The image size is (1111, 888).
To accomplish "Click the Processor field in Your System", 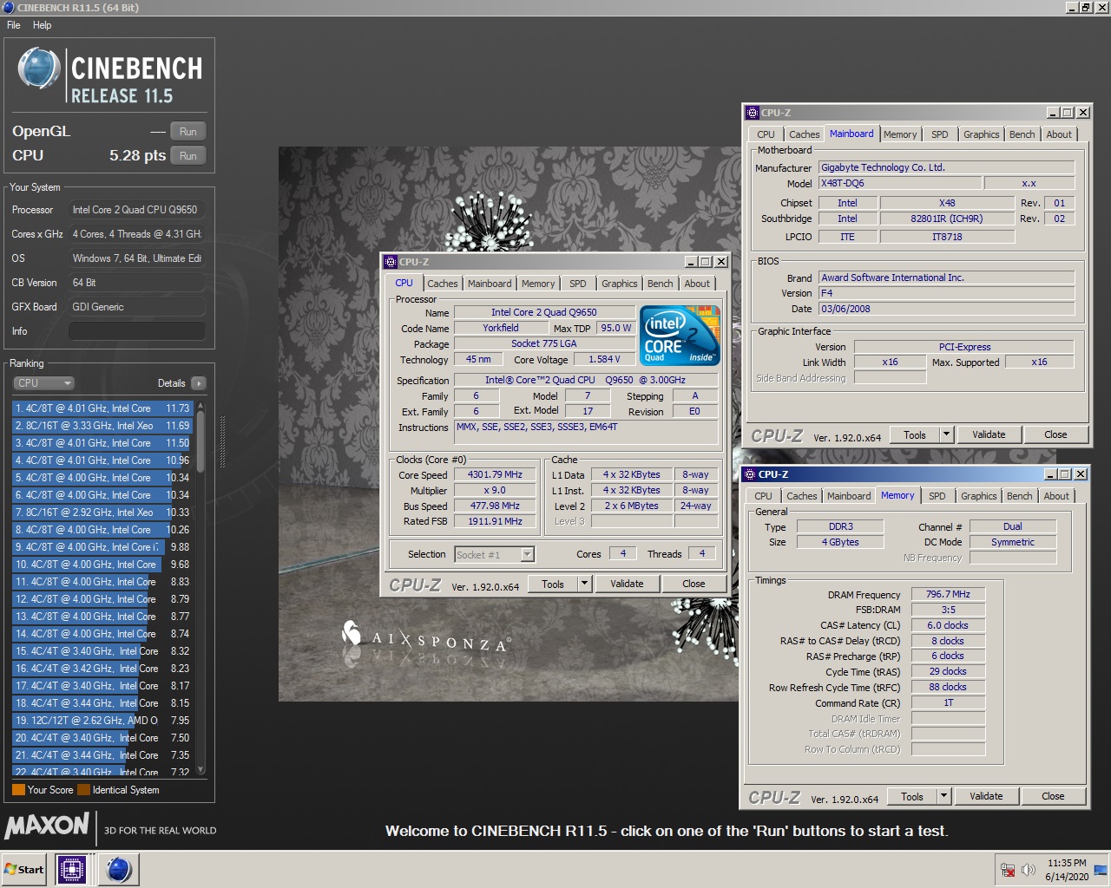I will click(x=137, y=210).
